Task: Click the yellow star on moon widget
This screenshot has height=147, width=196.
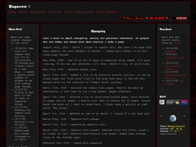Action: 161,116
